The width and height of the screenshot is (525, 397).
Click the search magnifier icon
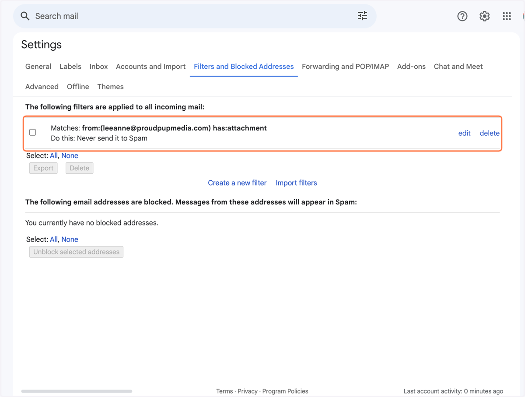point(25,16)
